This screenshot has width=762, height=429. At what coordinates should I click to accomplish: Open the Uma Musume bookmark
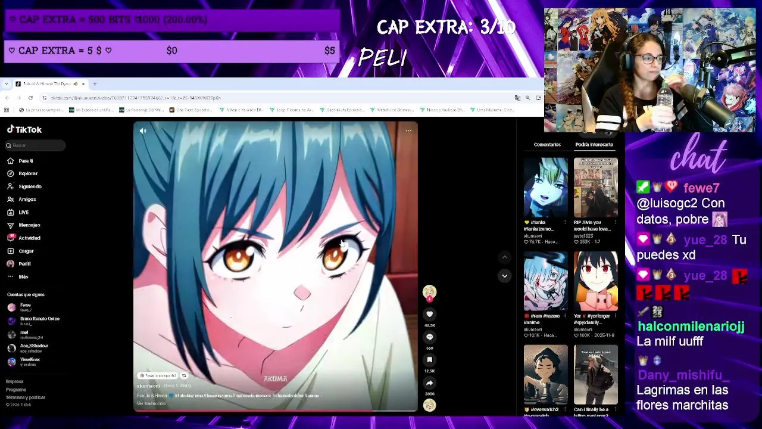[x=492, y=110]
